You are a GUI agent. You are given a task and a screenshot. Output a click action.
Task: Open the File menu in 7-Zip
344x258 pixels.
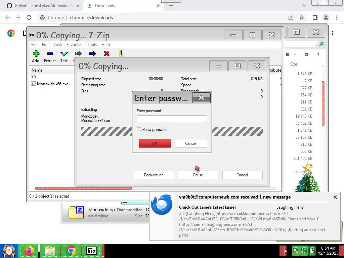[x=34, y=45]
